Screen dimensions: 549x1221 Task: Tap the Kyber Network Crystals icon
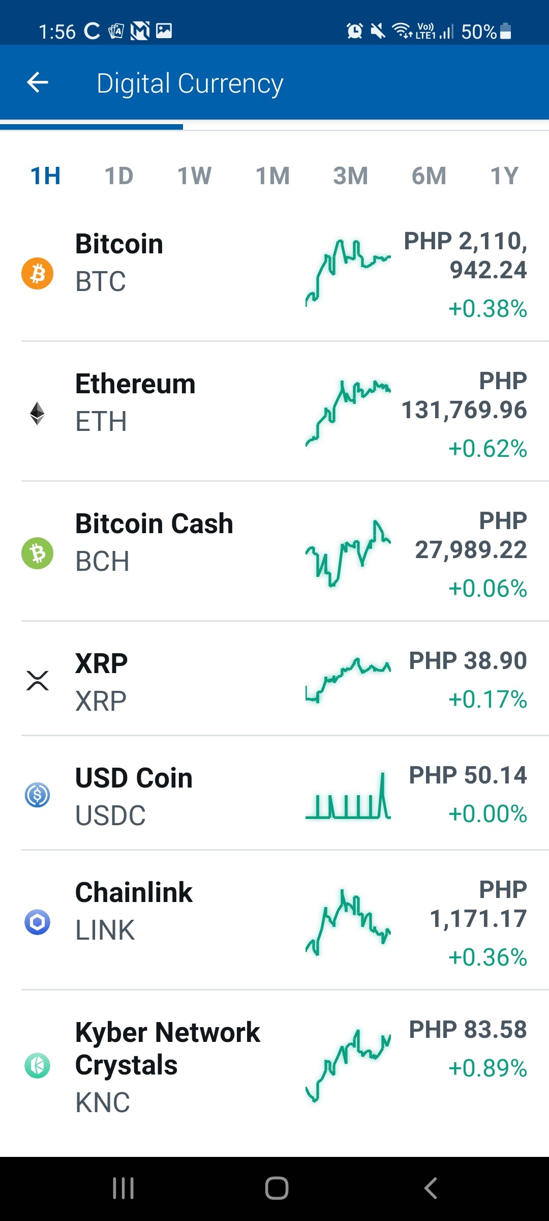37,1066
